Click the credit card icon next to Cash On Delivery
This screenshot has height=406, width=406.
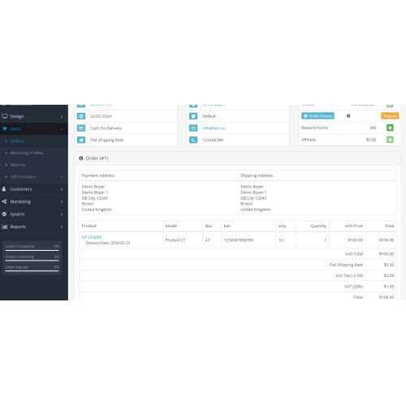[x=81, y=128]
